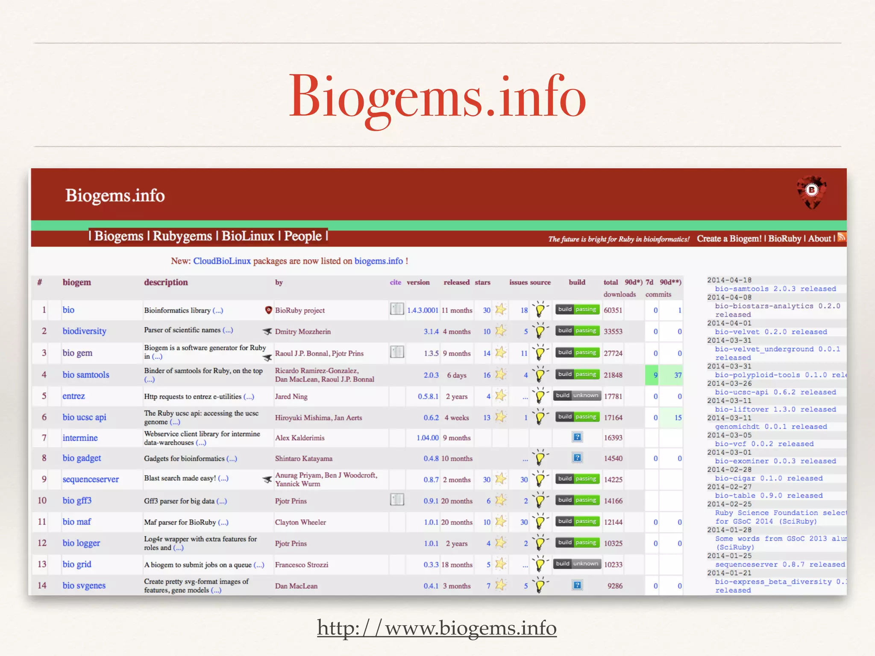
Task: Open the bio samtools gem link
Action: tap(86, 375)
